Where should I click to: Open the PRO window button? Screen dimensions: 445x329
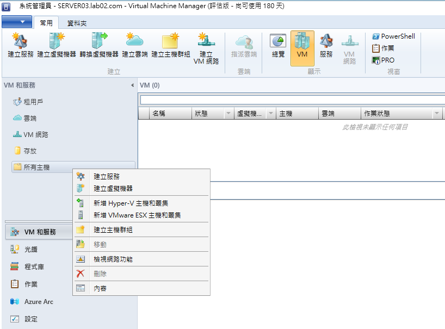(x=384, y=60)
